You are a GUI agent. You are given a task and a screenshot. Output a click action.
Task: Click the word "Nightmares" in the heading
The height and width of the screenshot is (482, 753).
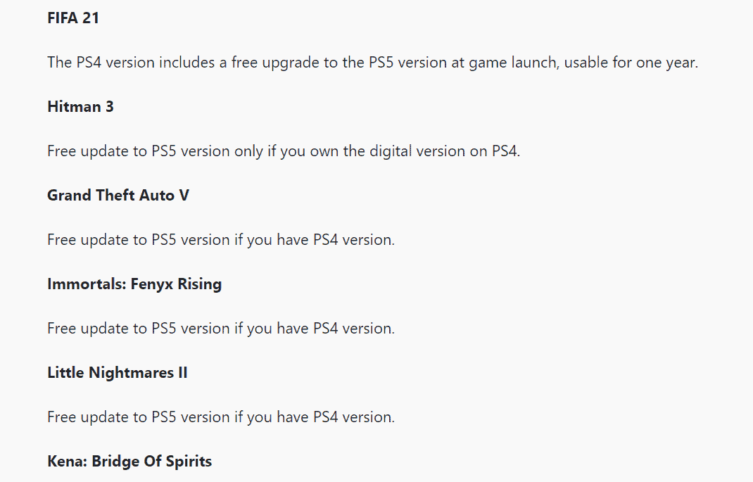(129, 373)
